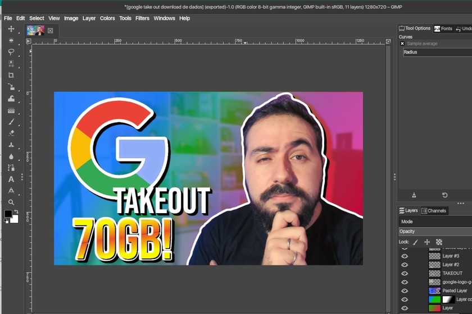Click the black foreground color swatch
Image resolution: width=472 pixels, height=314 pixels.
(8, 214)
